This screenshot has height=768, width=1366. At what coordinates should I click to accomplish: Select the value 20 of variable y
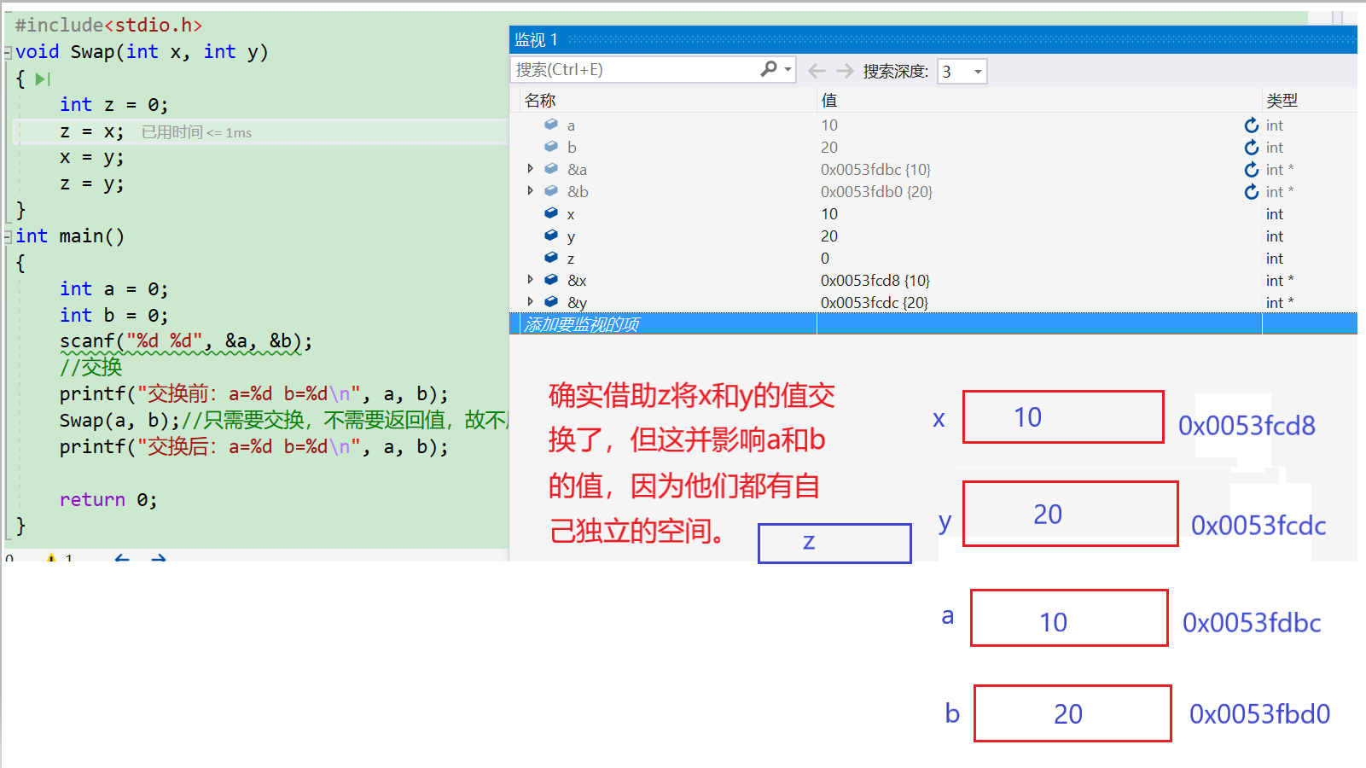click(829, 236)
